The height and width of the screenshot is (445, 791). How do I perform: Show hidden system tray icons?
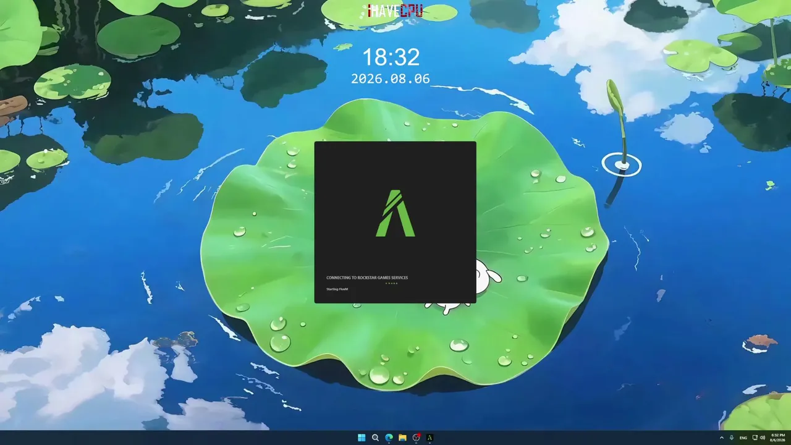(721, 438)
